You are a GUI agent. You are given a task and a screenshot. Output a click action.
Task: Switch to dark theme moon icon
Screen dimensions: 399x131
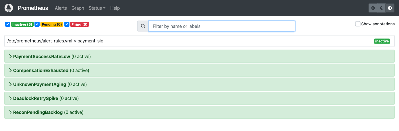click(382, 8)
